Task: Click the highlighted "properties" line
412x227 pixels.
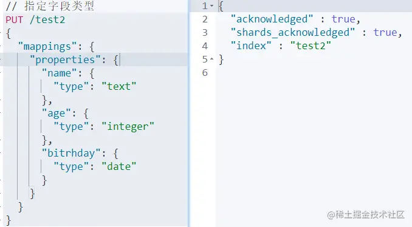Action: coord(94,59)
